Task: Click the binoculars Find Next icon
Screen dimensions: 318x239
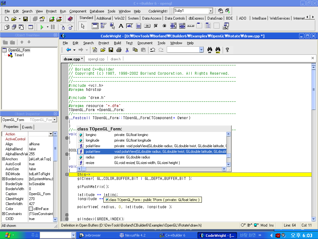Action: (210, 50)
